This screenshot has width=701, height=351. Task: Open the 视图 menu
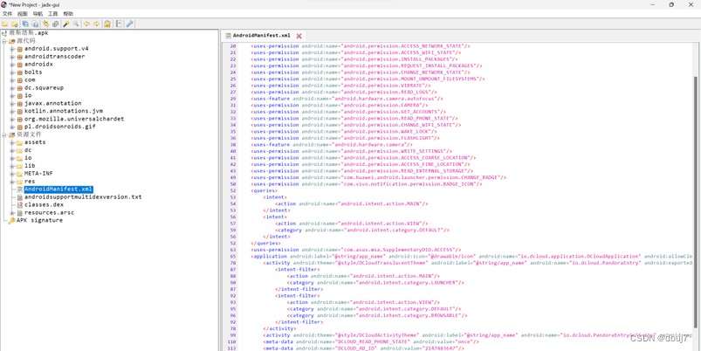pyautogui.click(x=23, y=14)
